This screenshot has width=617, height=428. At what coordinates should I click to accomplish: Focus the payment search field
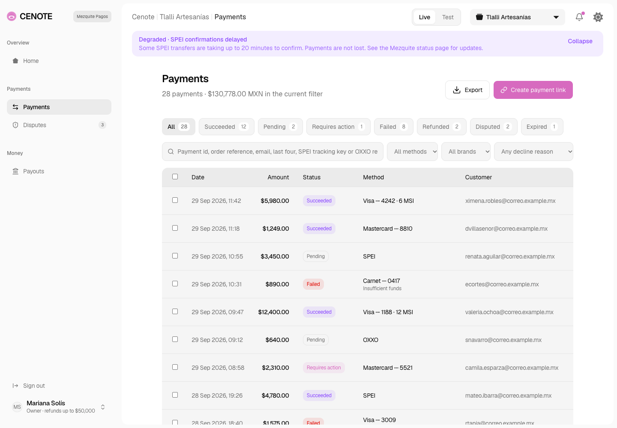pos(273,152)
